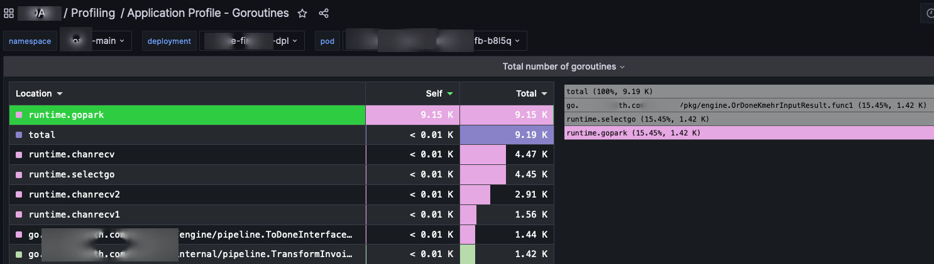Star this dashboard as favorite

tap(302, 13)
